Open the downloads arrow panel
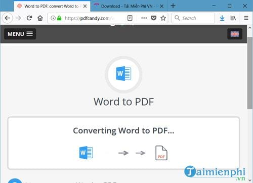Viewport: 253px width, 183px height. pos(222,18)
